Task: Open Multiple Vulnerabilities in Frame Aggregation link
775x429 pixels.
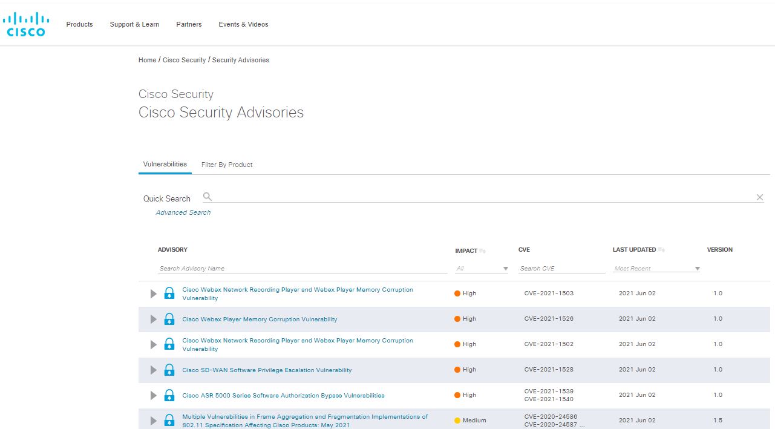Action: pos(305,421)
